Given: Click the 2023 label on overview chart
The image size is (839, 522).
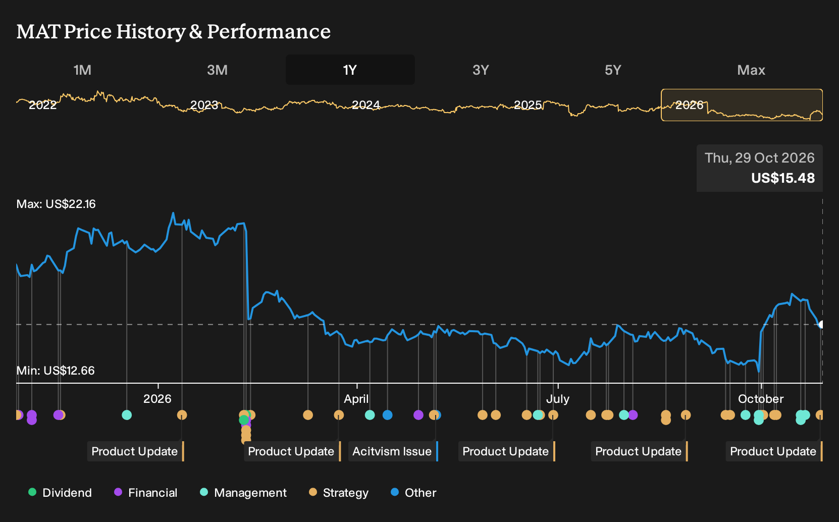Looking at the screenshot, I should click(x=204, y=105).
